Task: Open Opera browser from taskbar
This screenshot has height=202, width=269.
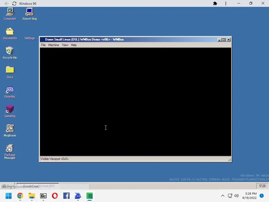Action: pos(55,196)
